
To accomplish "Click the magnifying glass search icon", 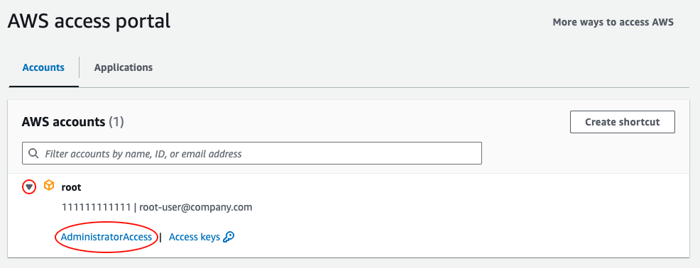I will point(33,154).
